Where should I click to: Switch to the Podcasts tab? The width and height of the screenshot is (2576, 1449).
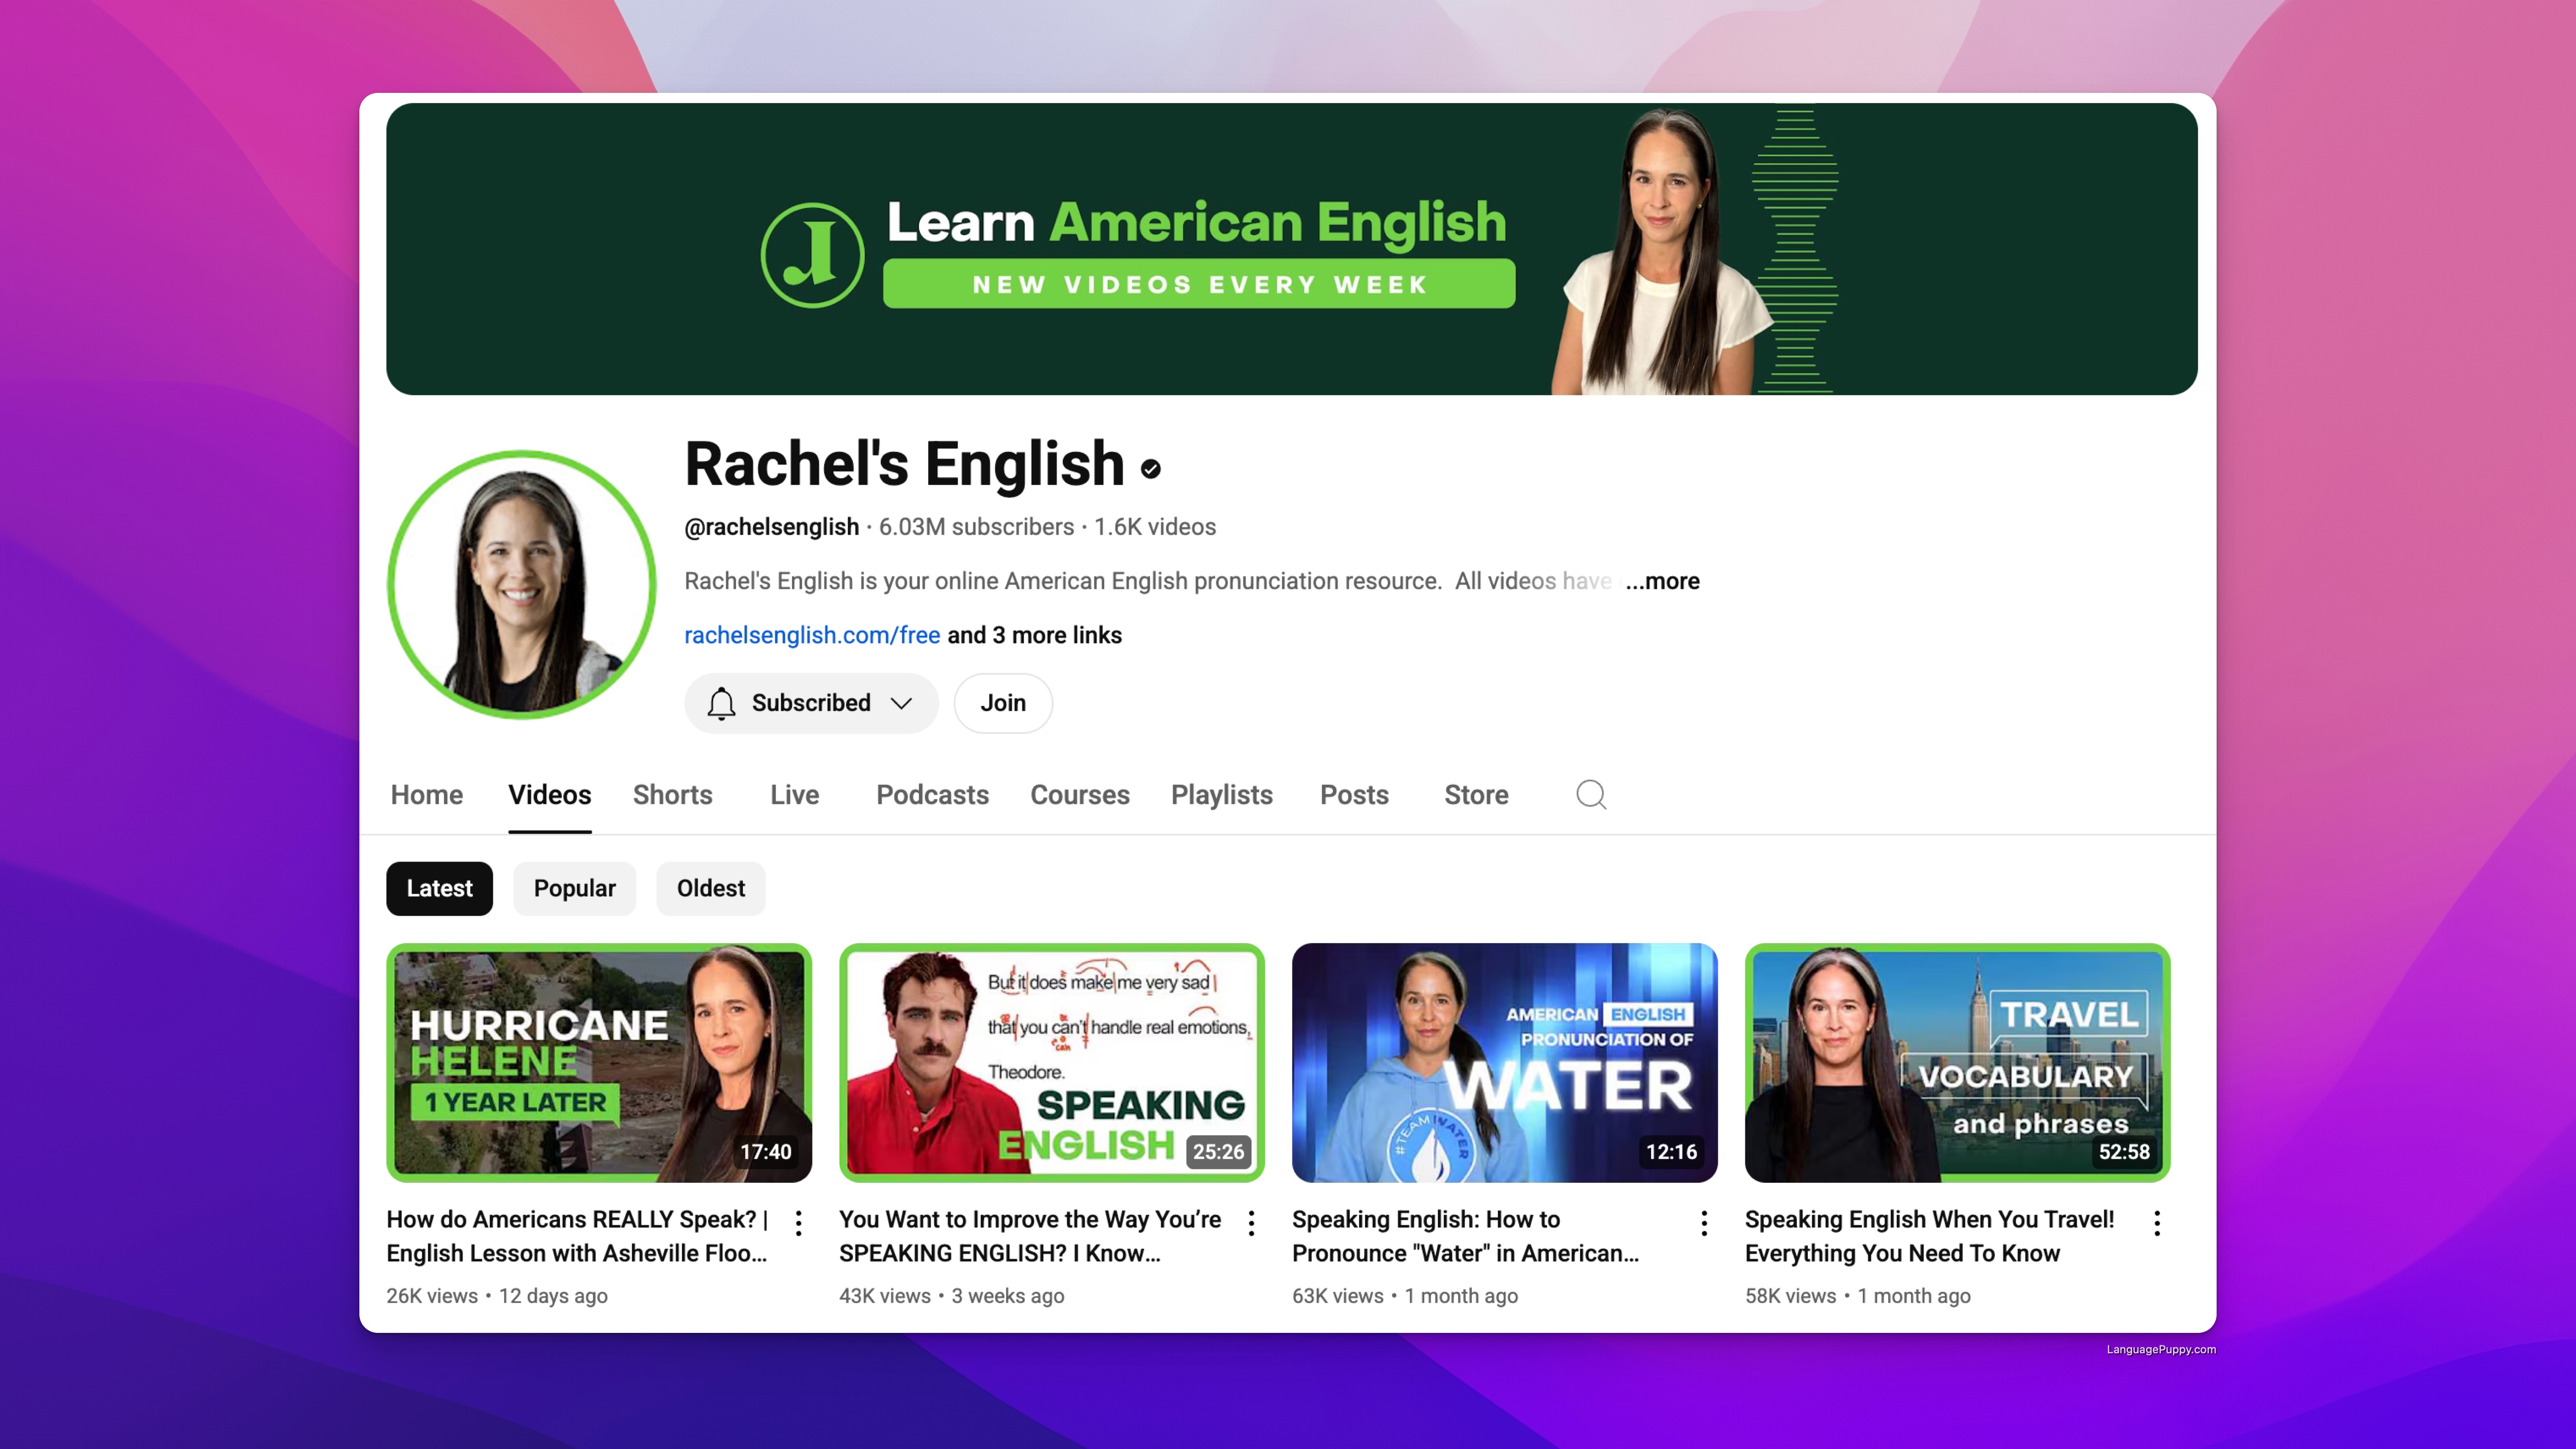tap(933, 795)
